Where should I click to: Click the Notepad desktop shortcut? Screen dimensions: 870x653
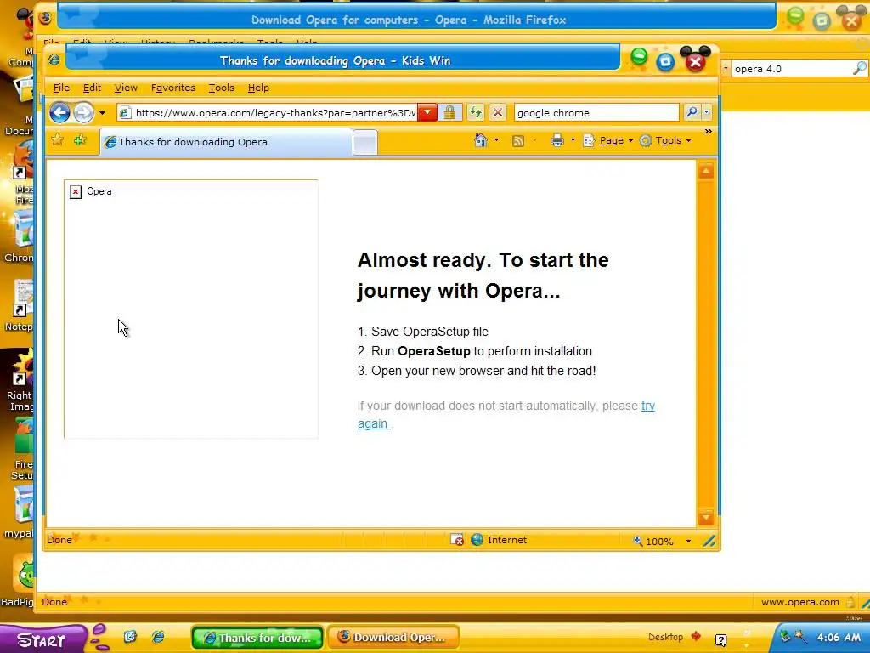(20, 305)
